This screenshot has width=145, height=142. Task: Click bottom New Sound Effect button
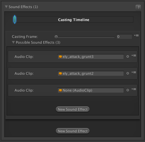tap(73, 131)
